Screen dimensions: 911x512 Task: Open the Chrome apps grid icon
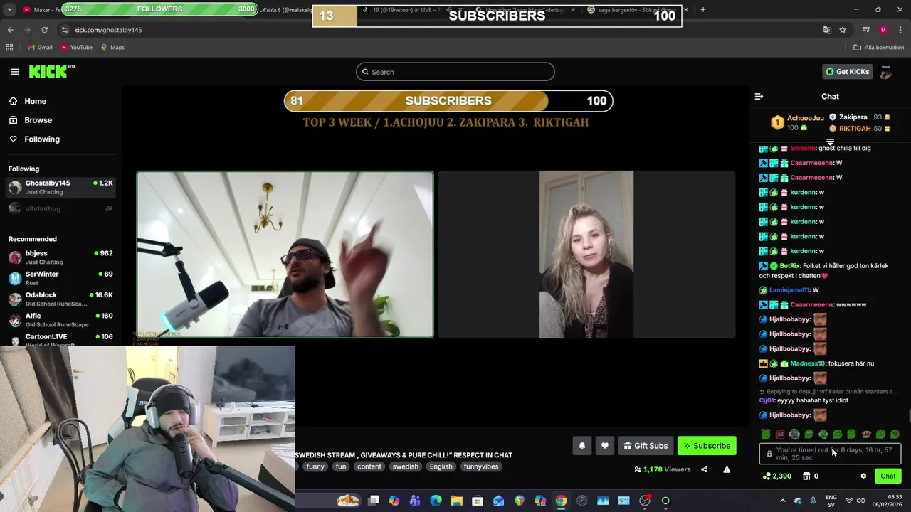[9, 48]
